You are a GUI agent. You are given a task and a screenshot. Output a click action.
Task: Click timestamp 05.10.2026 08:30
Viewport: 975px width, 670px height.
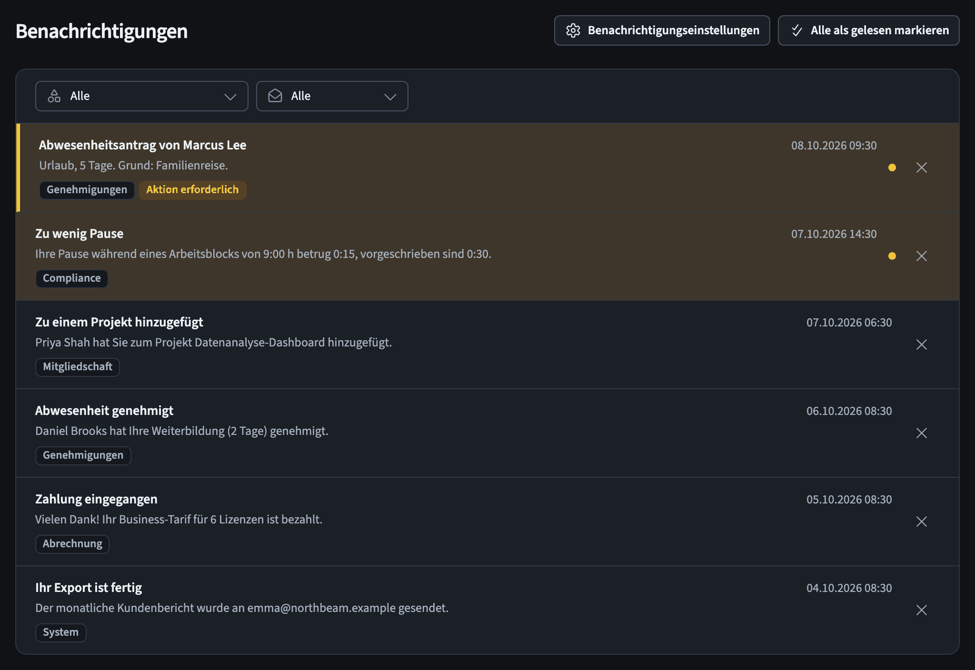[849, 499]
